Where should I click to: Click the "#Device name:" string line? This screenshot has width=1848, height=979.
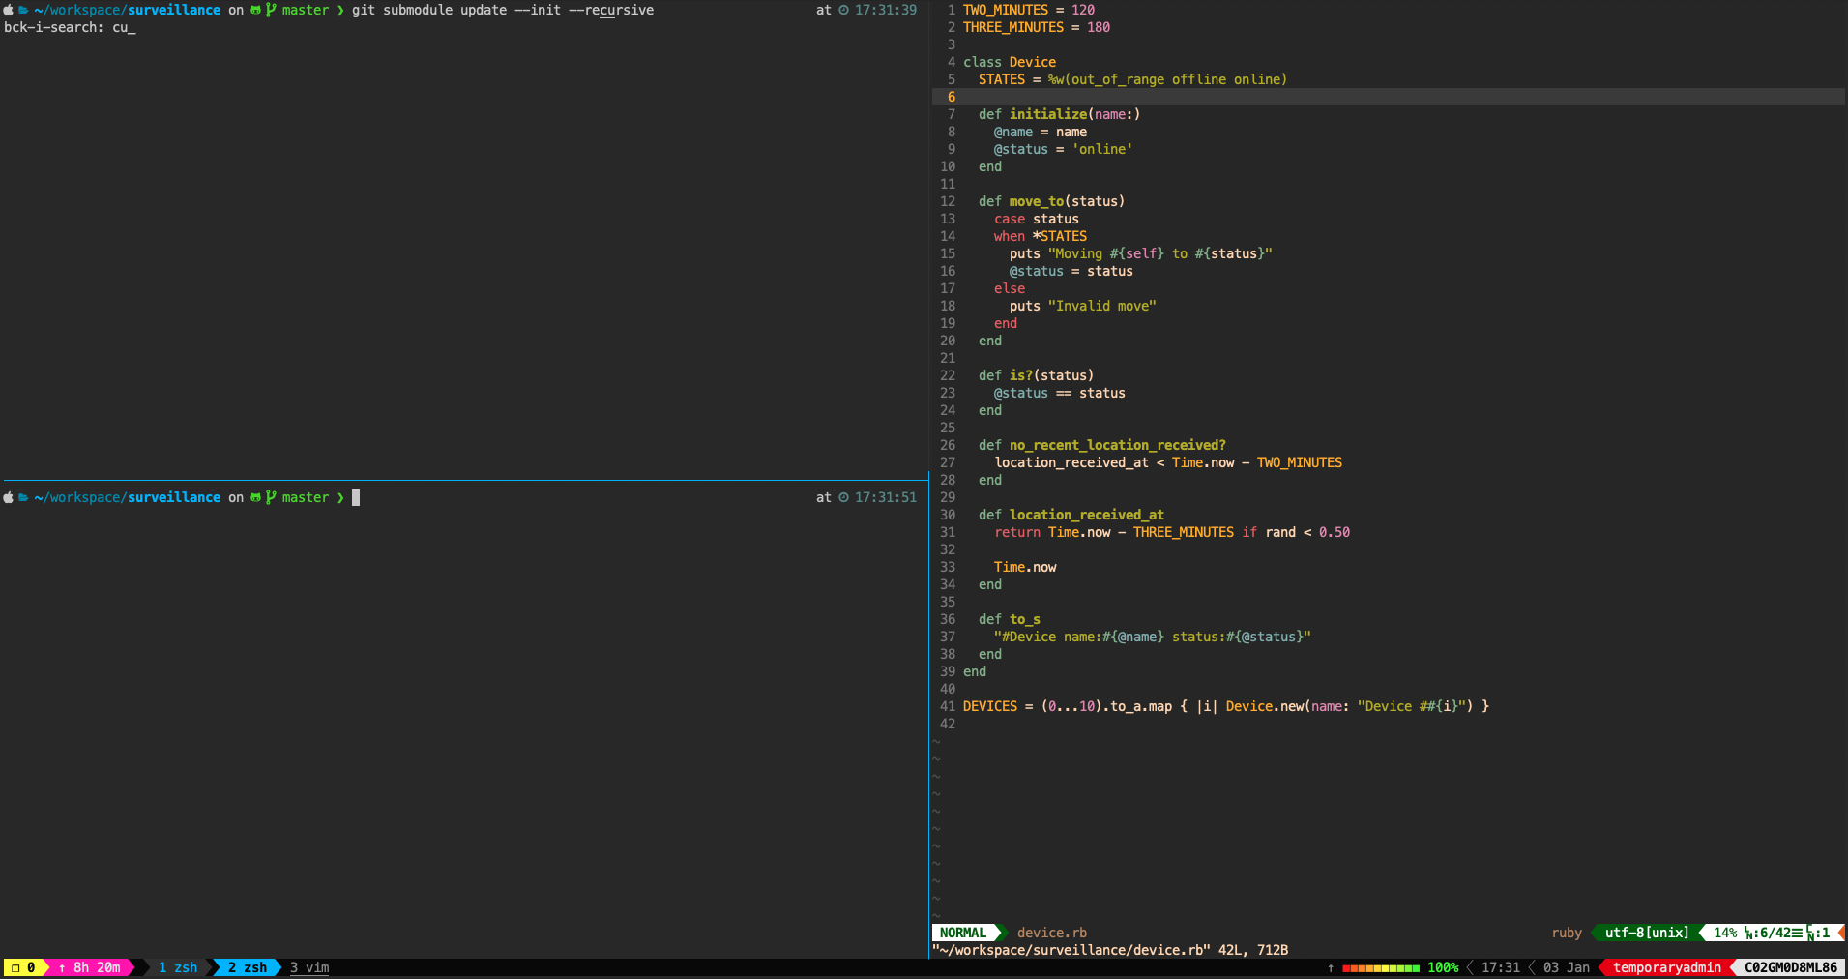click(1153, 637)
